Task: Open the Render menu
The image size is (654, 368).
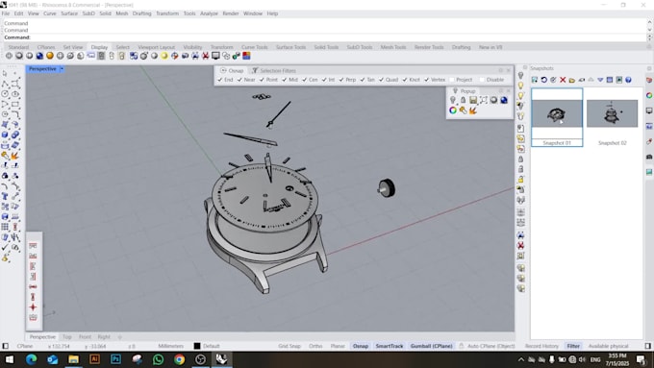Action: tap(230, 13)
